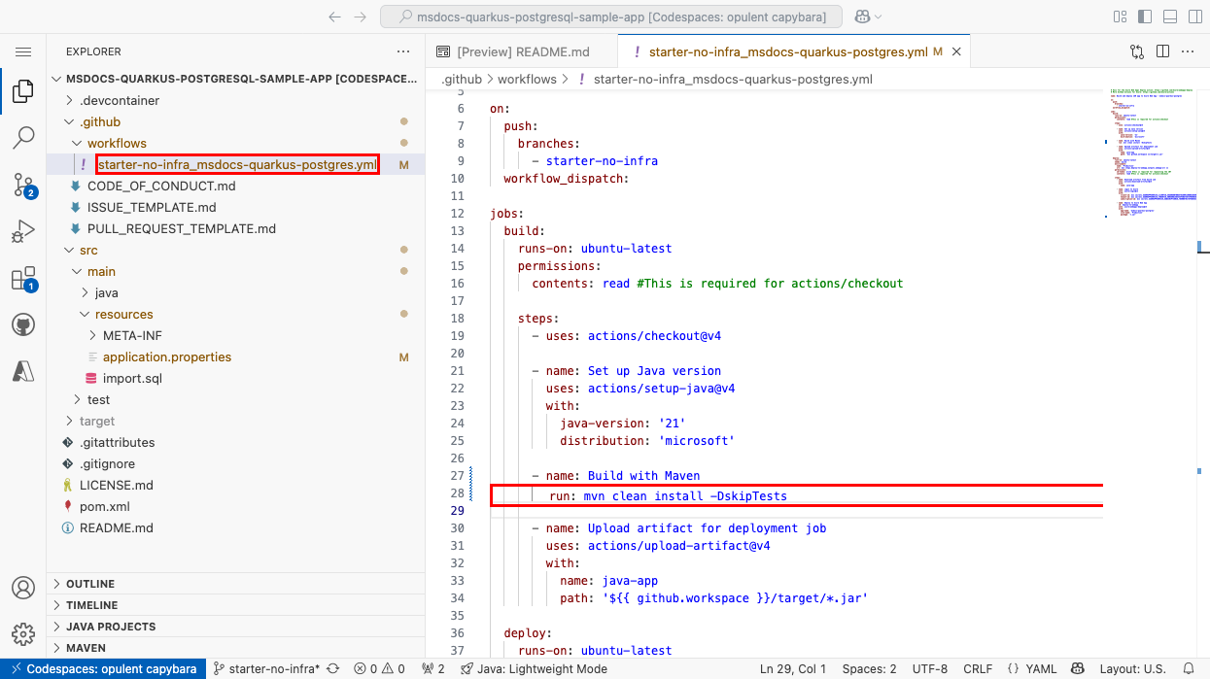Viewport: 1210px width, 679px height.
Task: Open the Run and Debug view
Action: point(23,231)
